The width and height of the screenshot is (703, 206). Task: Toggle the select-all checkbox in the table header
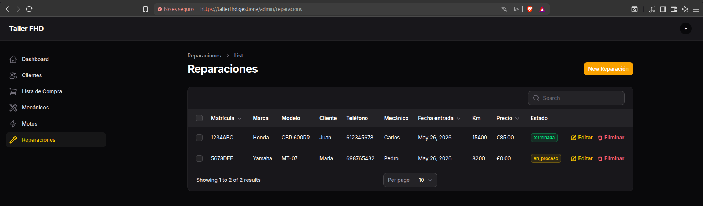pos(199,118)
